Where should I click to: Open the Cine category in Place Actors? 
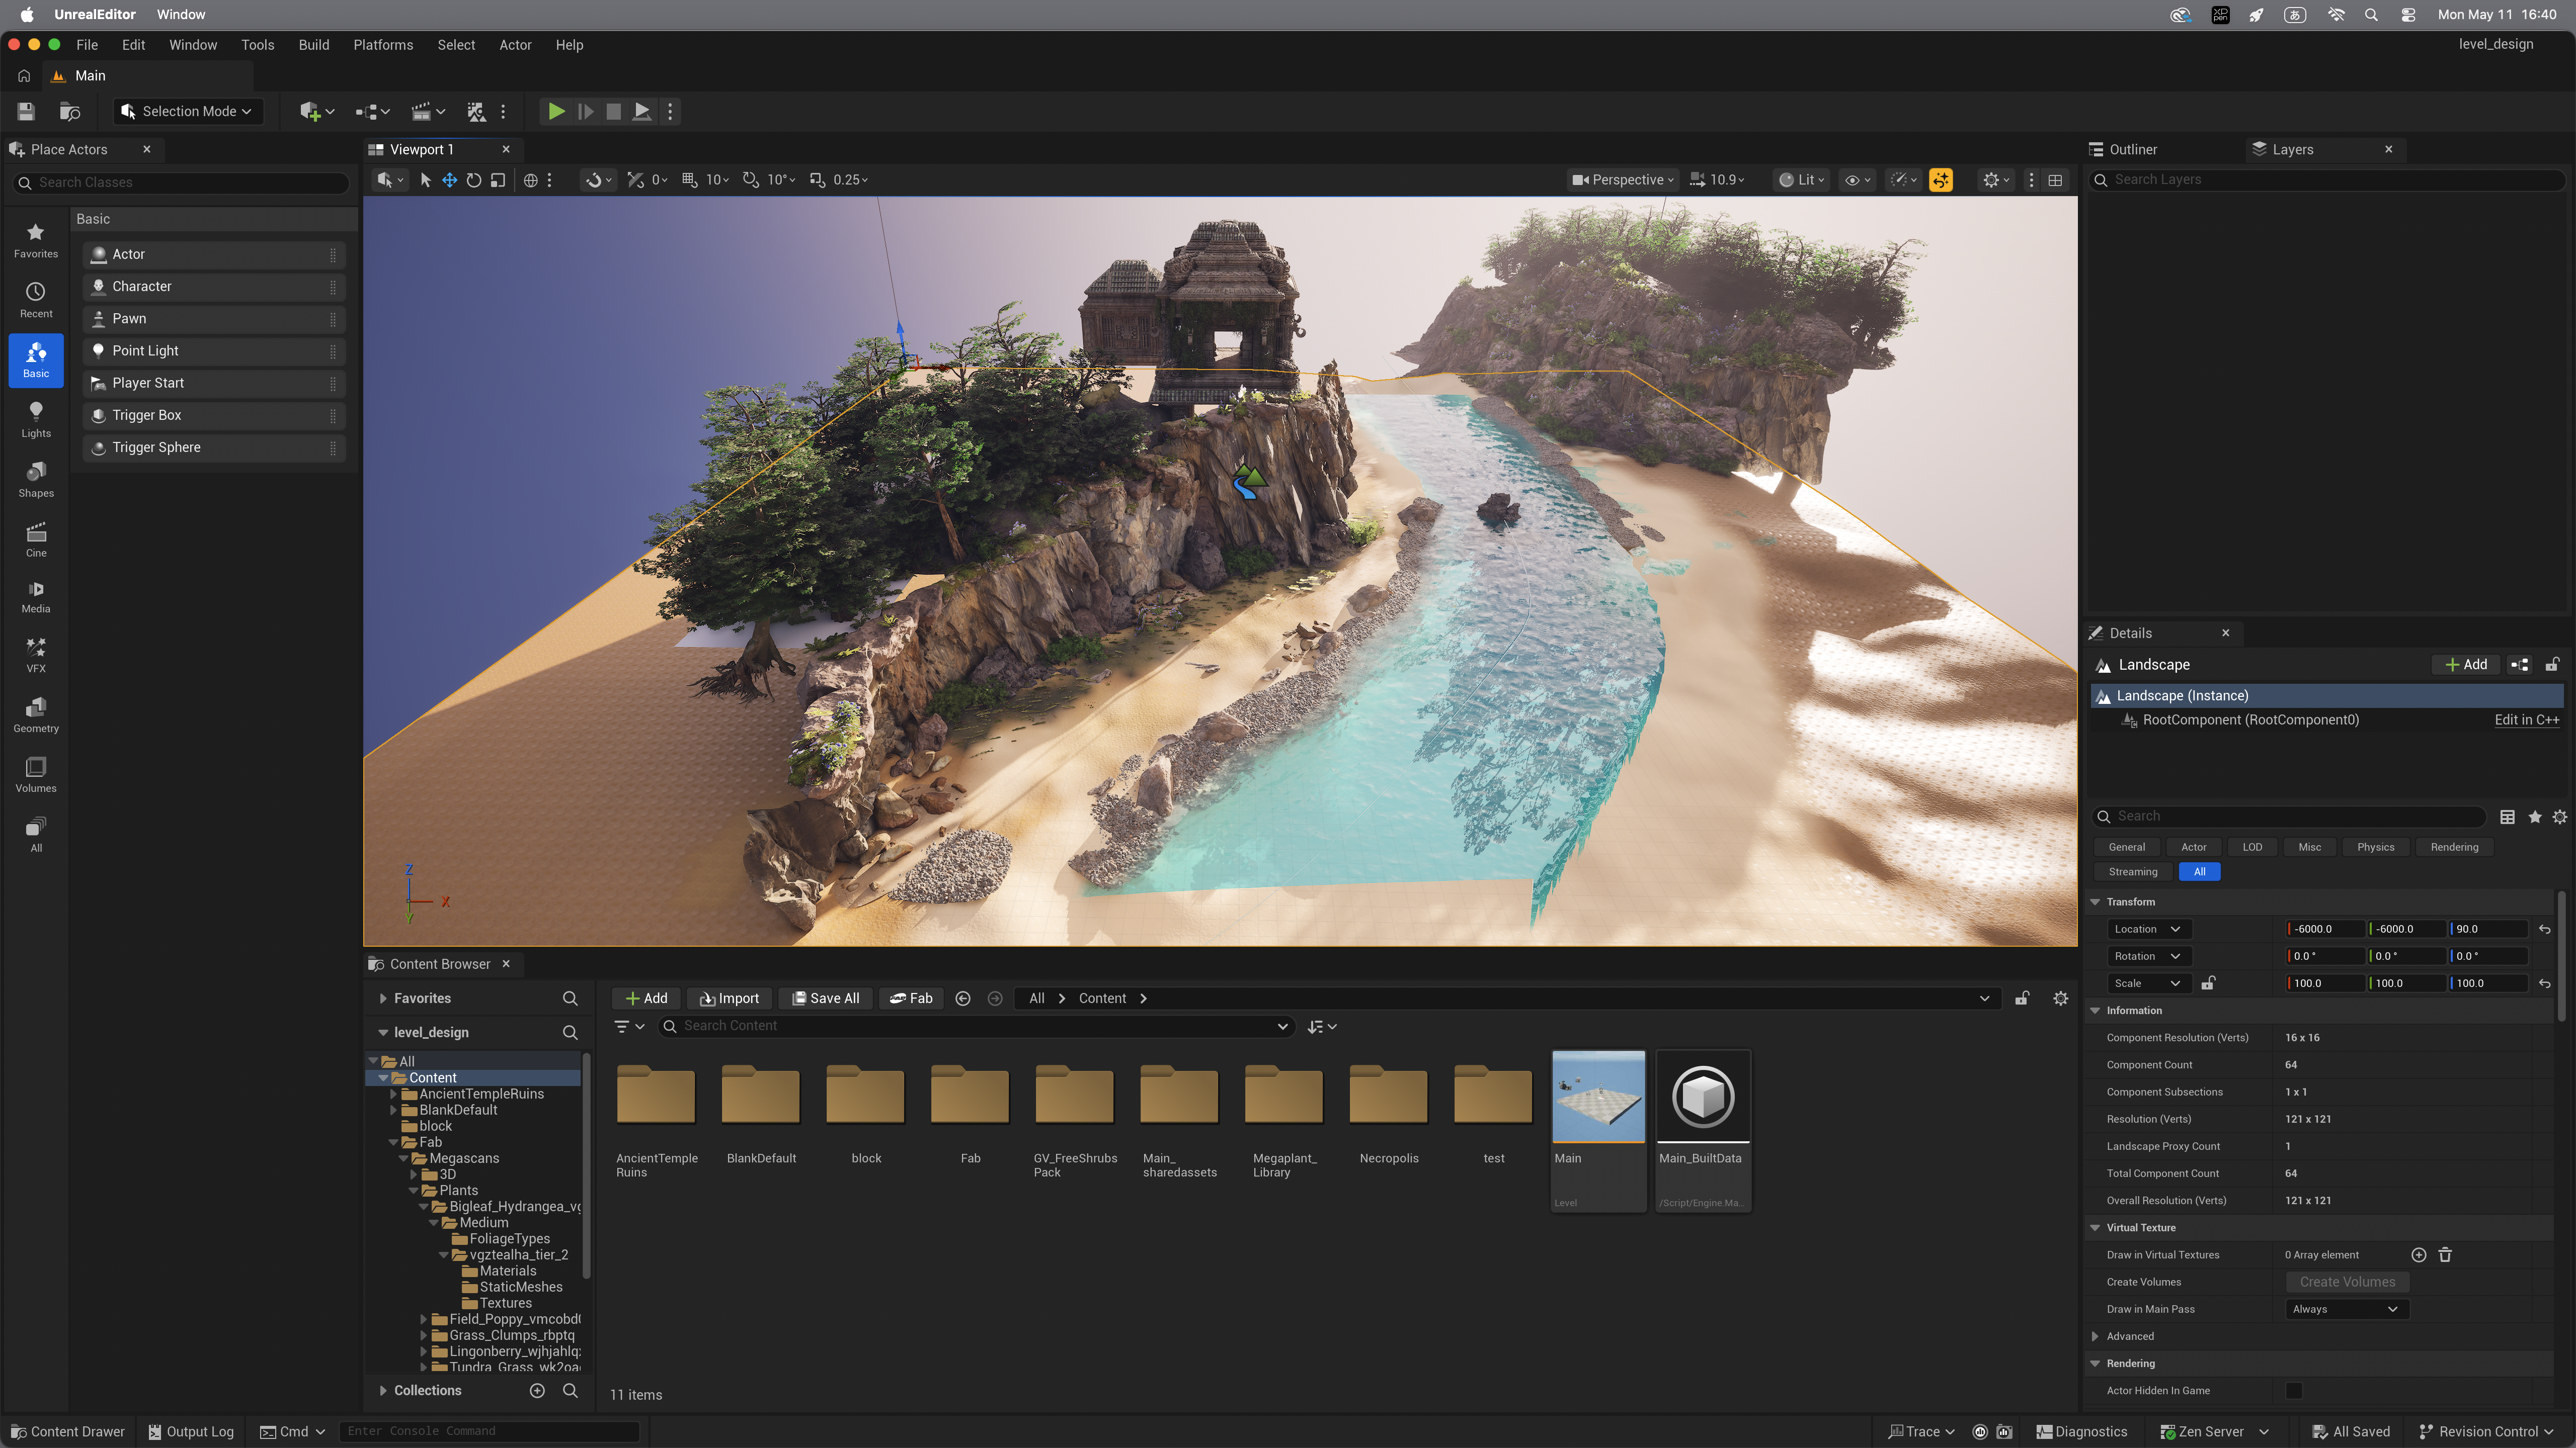tap(36, 539)
